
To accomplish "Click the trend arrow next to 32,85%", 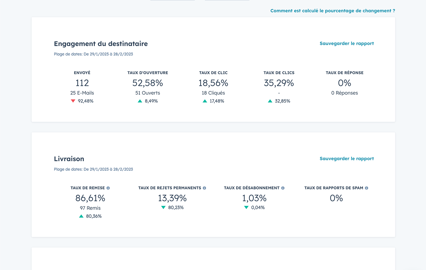I will click(270, 101).
